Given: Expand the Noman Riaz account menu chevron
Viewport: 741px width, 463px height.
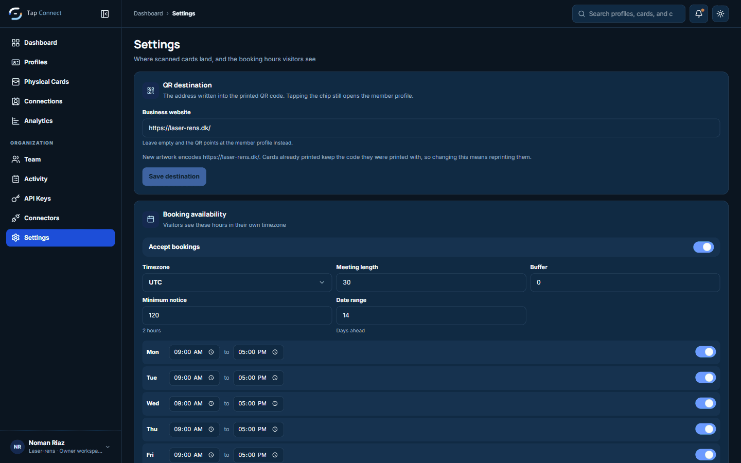Looking at the screenshot, I should click(108, 447).
